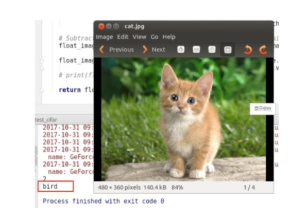Go to Next image
308x217 pixels.
pos(154,49)
